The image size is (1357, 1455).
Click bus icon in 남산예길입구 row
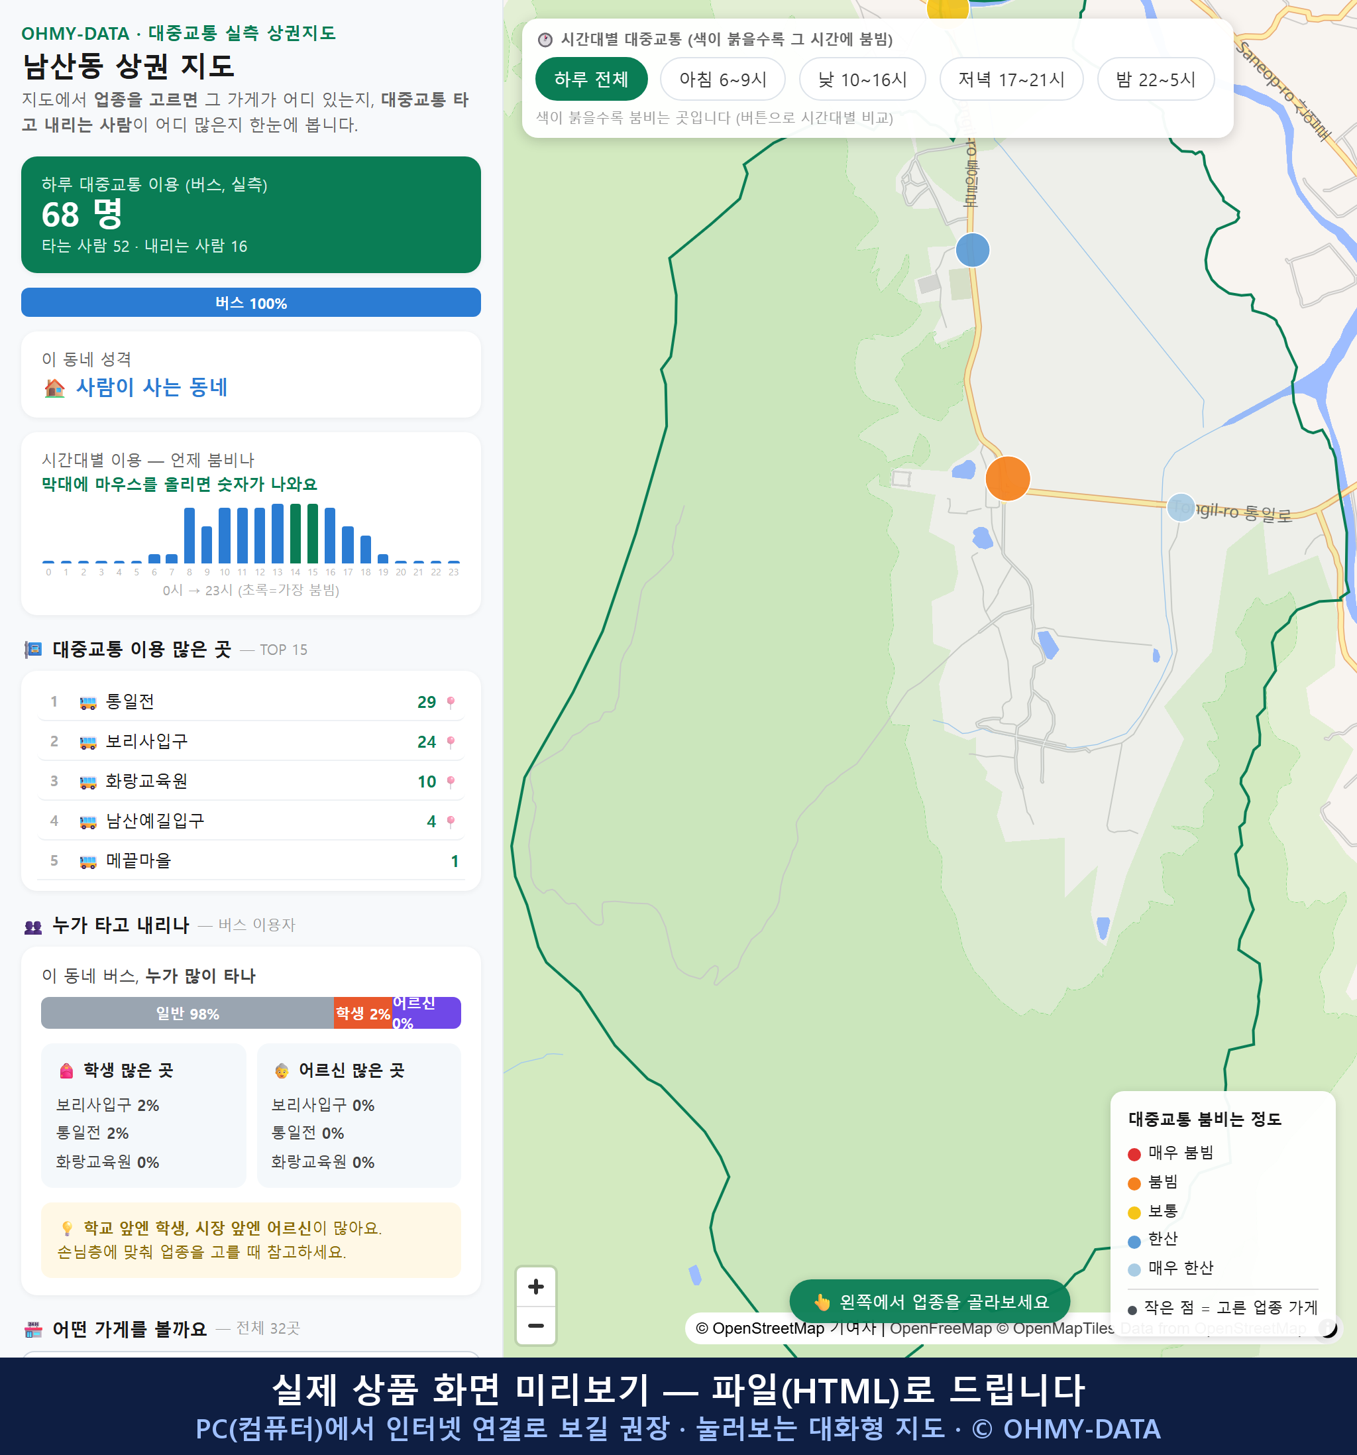pyautogui.click(x=87, y=822)
